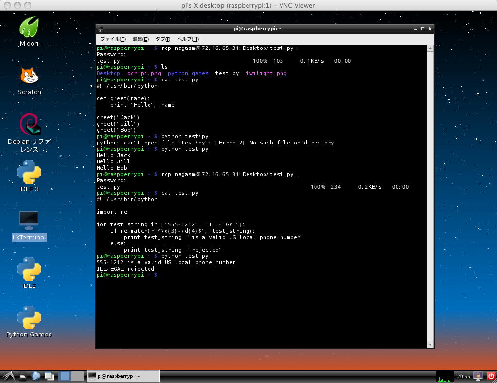The width and height of the screenshot is (497, 383).
Task: Click the VNC Viewer window title text
Action: (x=248, y=5)
